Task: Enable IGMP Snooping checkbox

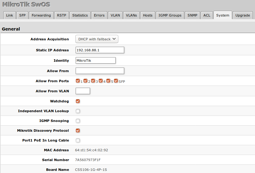Action: [78, 121]
